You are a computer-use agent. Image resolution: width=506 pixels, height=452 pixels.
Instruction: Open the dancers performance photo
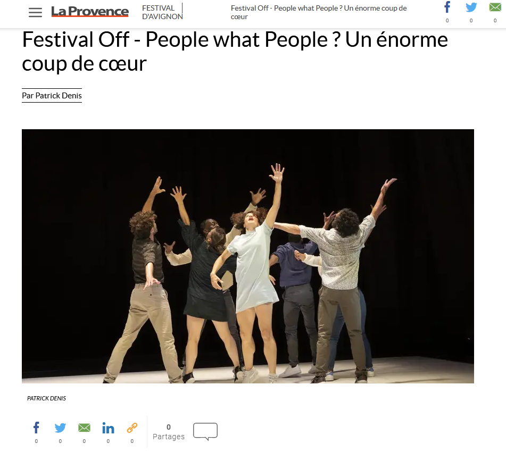[248, 256]
